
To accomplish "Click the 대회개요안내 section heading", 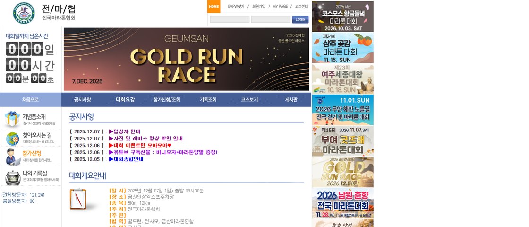I will pos(88,175).
